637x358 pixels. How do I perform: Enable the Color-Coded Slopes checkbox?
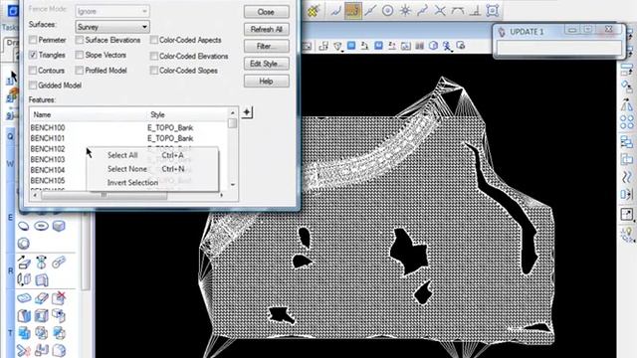154,71
